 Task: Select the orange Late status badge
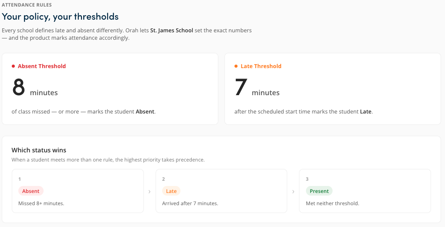point(171,191)
